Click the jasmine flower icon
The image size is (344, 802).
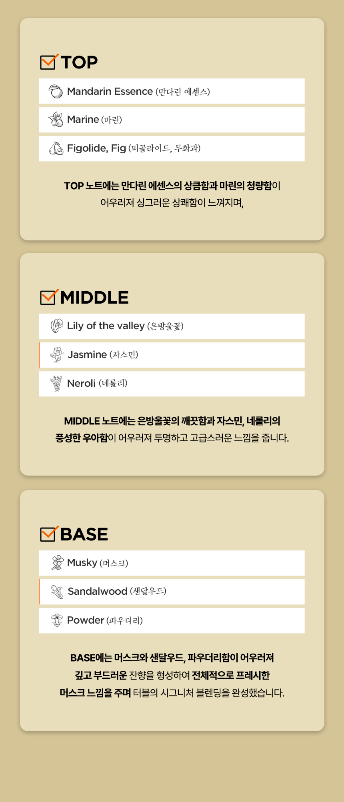pos(57,355)
